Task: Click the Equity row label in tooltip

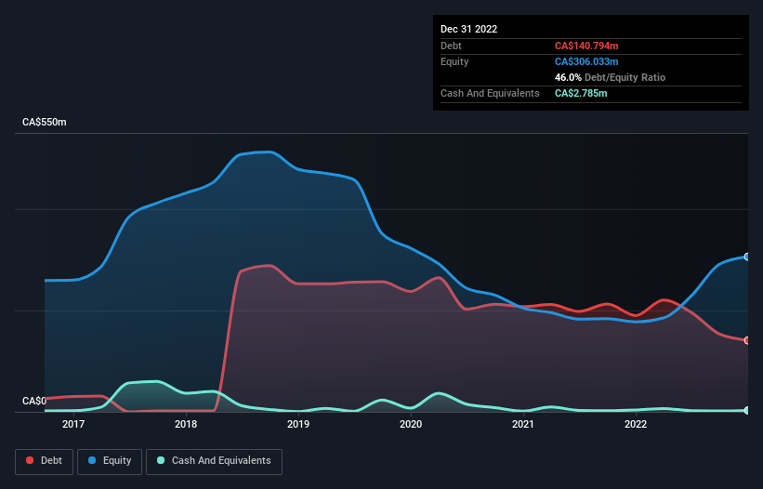Action: tap(454, 61)
